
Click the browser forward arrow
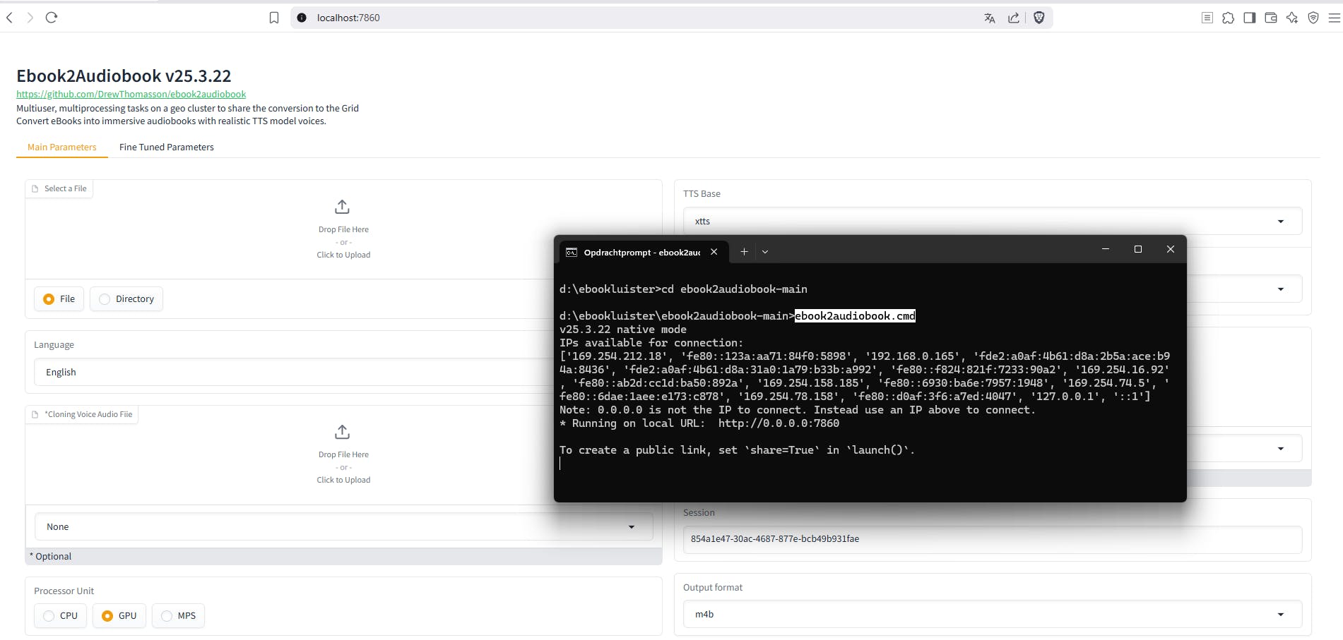[30, 18]
